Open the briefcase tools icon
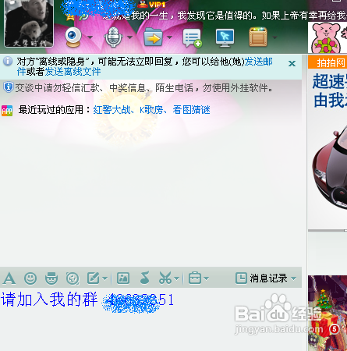347x351 pixels. (x=195, y=278)
